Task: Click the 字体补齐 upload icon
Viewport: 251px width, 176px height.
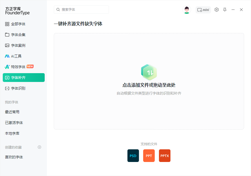Action: [x=7, y=78]
